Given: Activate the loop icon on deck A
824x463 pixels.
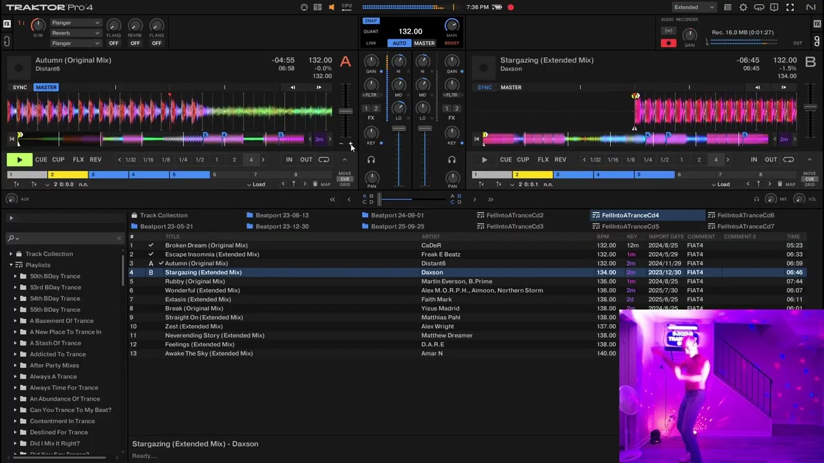Looking at the screenshot, I should [324, 159].
